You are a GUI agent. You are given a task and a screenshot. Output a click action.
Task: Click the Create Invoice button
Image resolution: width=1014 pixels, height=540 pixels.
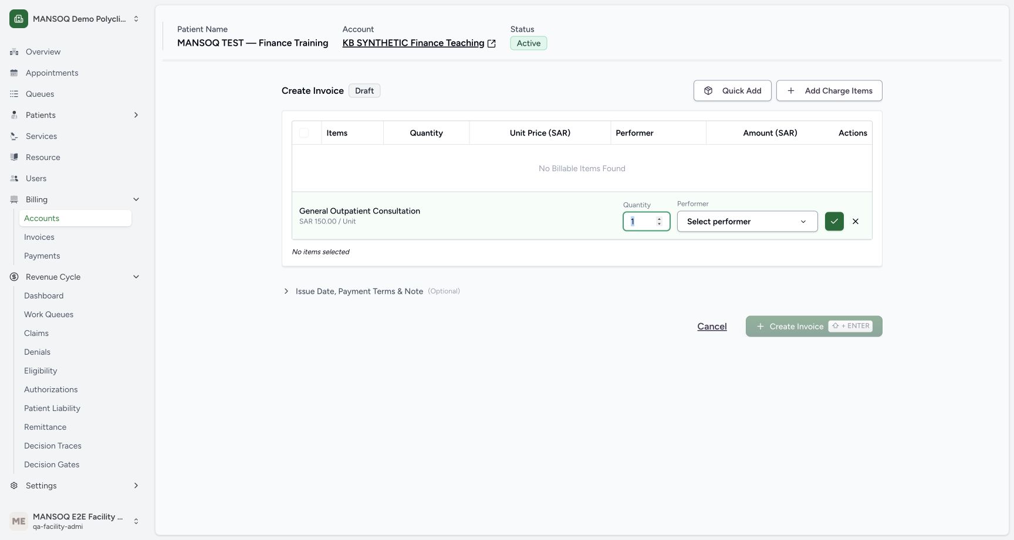coord(814,327)
